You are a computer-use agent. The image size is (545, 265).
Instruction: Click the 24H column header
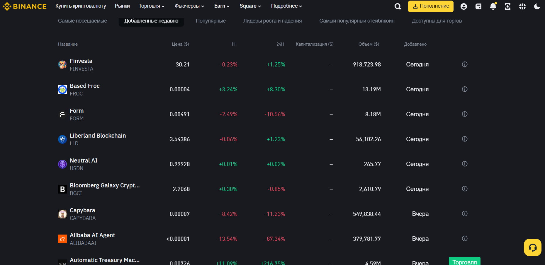(x=280, y=44)
